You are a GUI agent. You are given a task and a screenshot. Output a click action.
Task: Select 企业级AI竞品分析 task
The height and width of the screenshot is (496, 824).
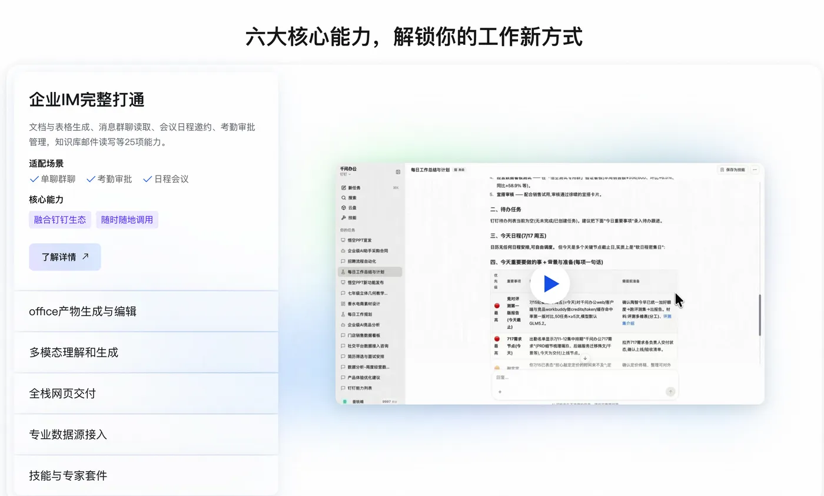(x=370, y=325)
